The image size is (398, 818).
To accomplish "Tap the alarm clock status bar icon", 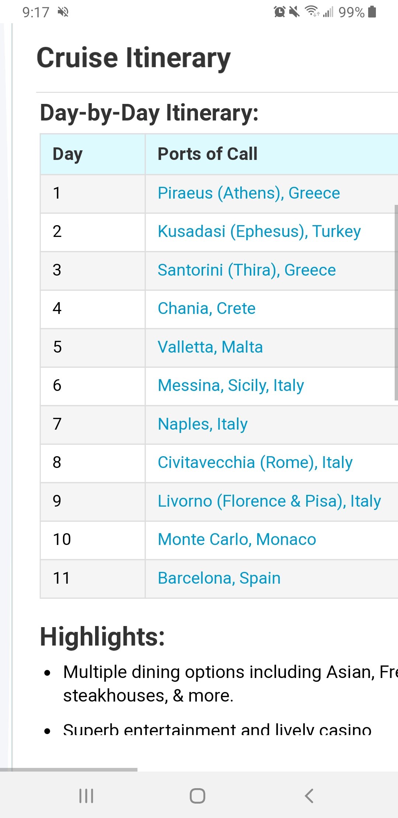I will pos(280,12).
